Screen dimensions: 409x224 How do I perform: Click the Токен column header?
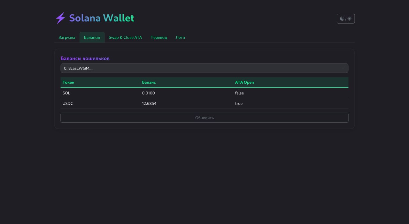pos(68,82)
